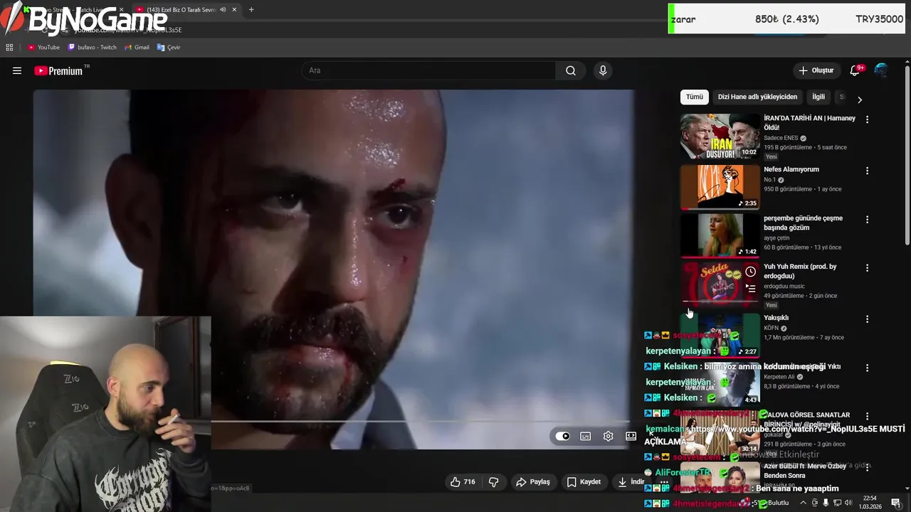
Task: Open options for Kerpeten Ali video
Action: point(867,368)
